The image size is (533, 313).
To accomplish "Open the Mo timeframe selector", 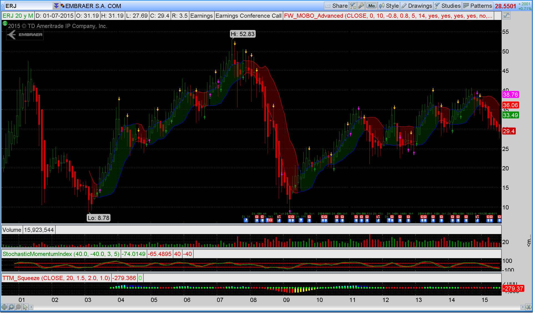I will (371, 6).
